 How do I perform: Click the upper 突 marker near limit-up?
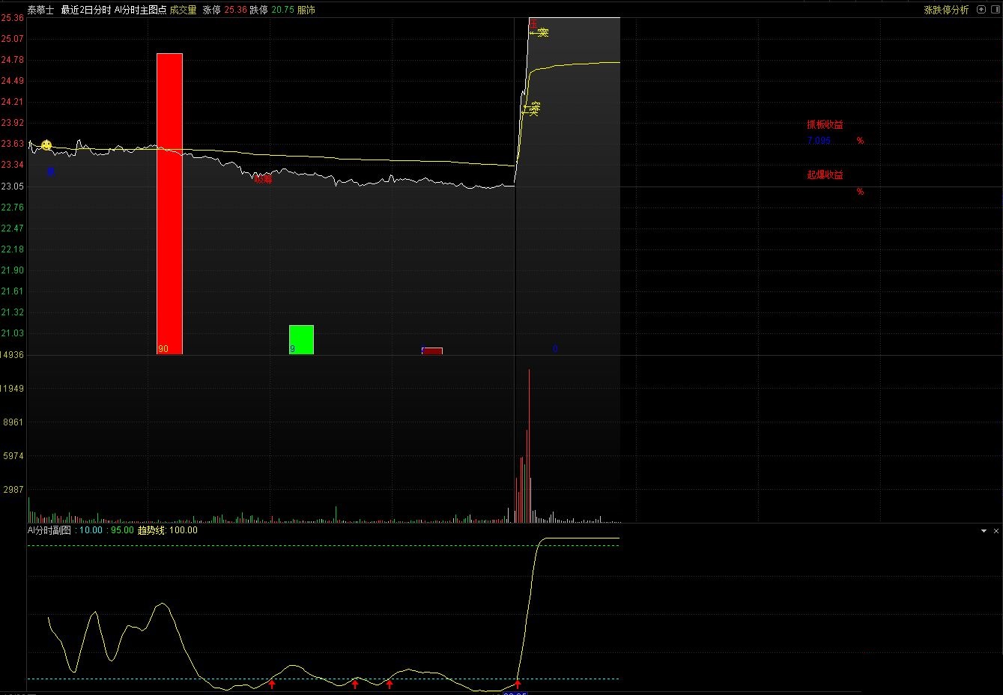[x=539, y=32]
